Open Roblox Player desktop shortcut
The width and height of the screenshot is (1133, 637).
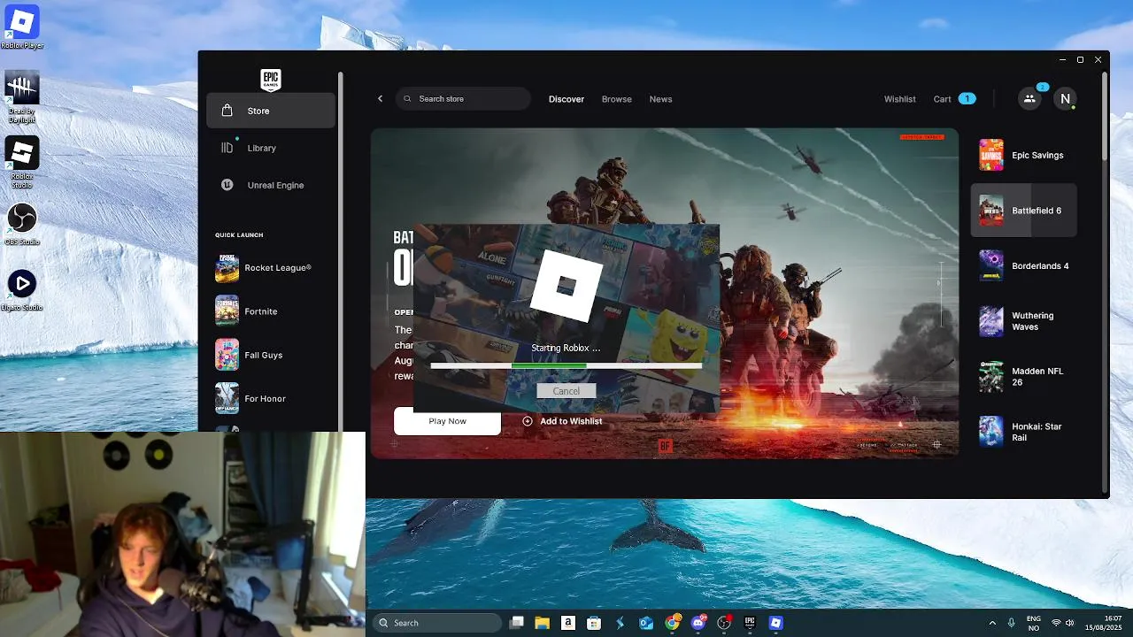pyautogui.click(x=22, y=27)
